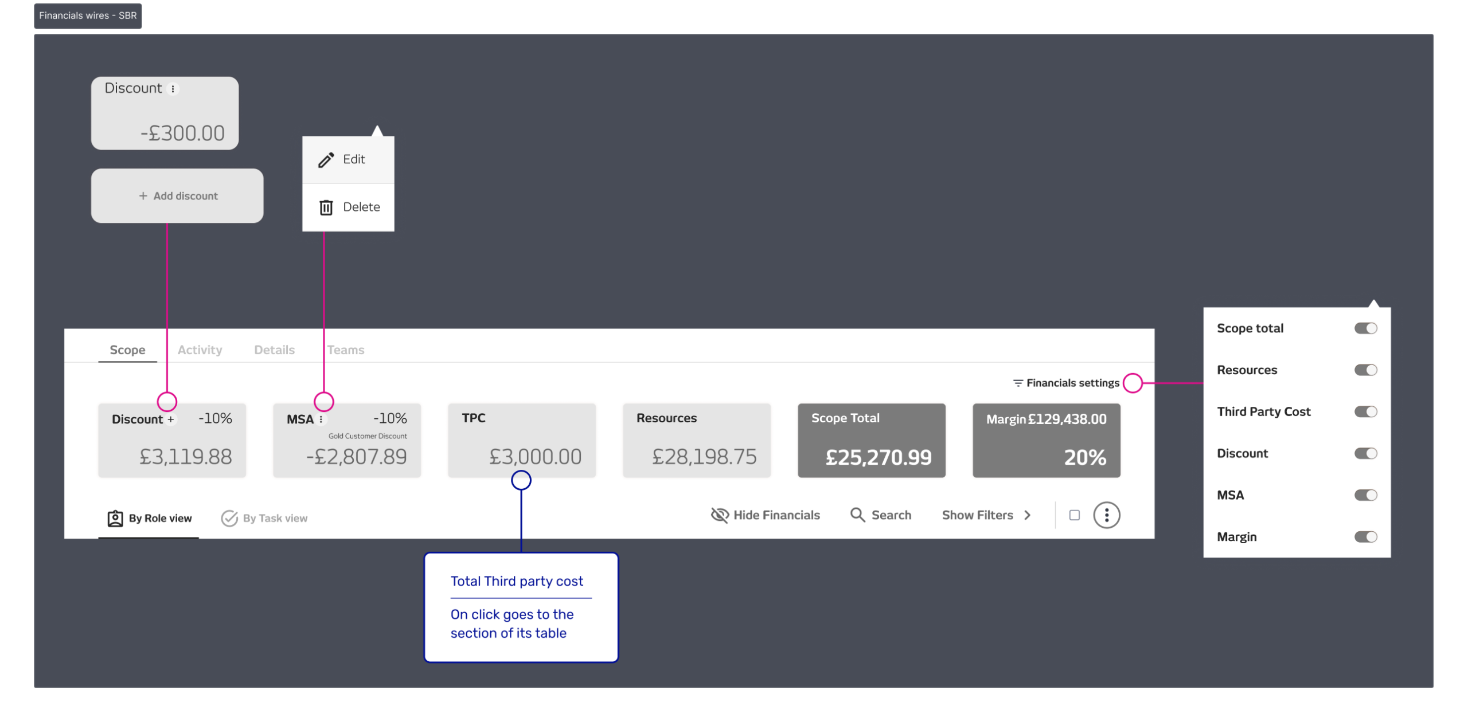Switch to the Scope tab

click(127, 350)
